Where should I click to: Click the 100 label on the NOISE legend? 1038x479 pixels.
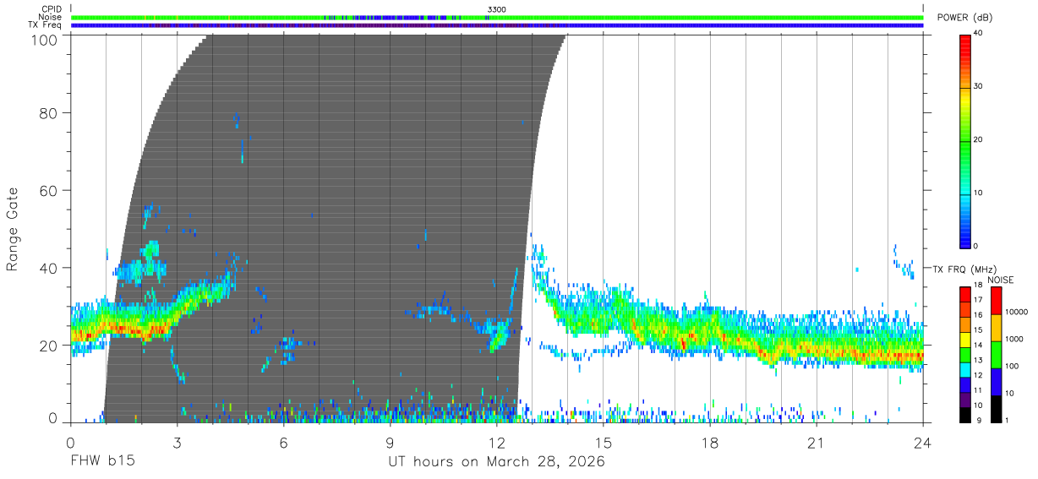tap(1011, 367)
